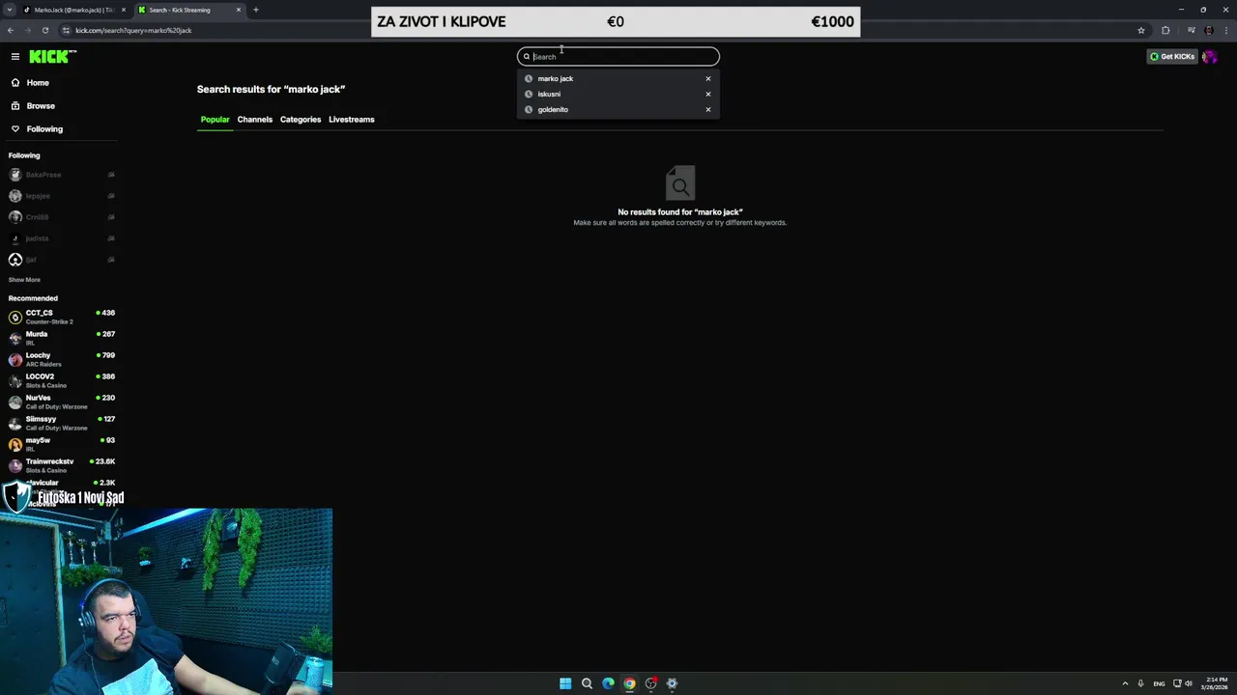Open recommended channel Siimssyy

coord(62,423)
